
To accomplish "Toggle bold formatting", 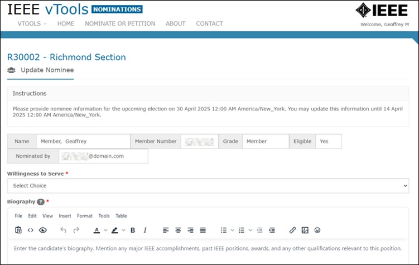I will [x=133, y=230].
